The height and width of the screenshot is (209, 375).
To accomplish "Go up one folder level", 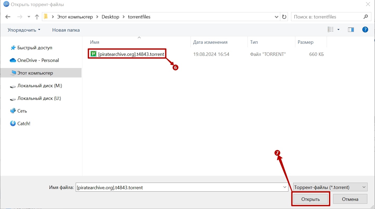I will (x=37, y=17).
